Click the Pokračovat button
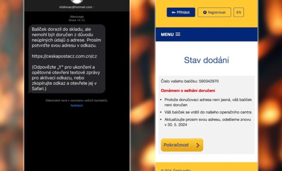Viewport: 282px width, 171px height. 182,145
